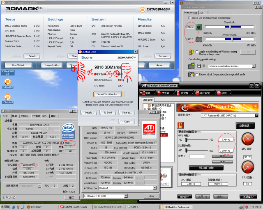Click the overclocking profile film icon in RivaTuner

click(191, 66)
